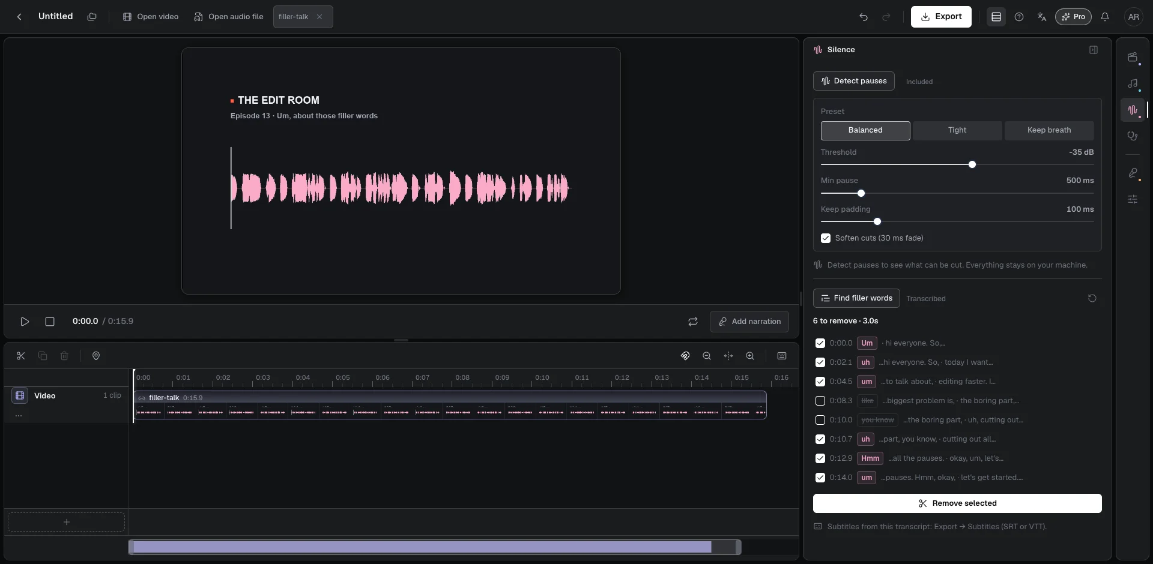Click Remove selected
The width and height of the screenshot is (1153, 564).
point(957,503)
